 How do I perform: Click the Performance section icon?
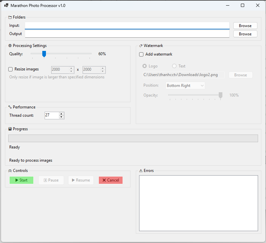pos(10,107)
